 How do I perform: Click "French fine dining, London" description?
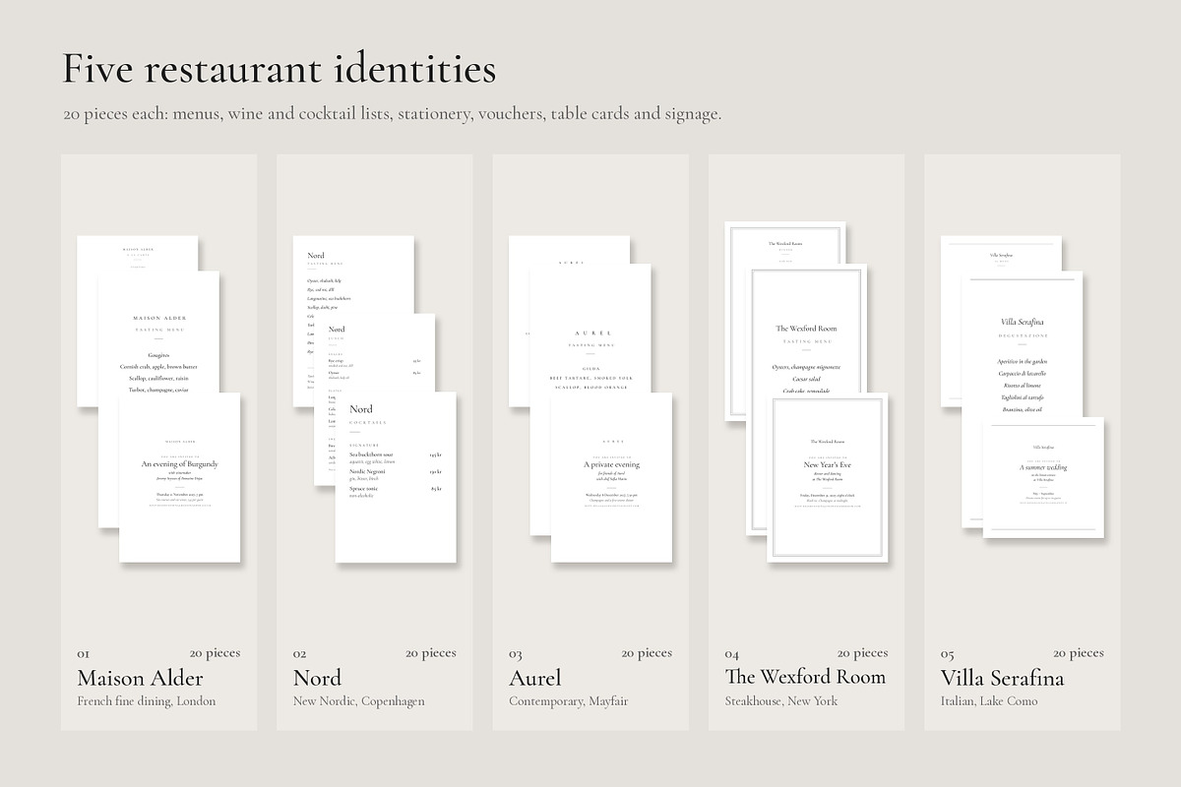click(147, 701)
